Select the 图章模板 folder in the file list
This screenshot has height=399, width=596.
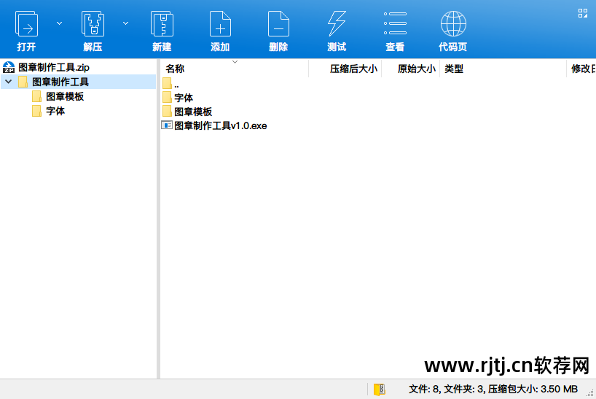coord(193,112)
